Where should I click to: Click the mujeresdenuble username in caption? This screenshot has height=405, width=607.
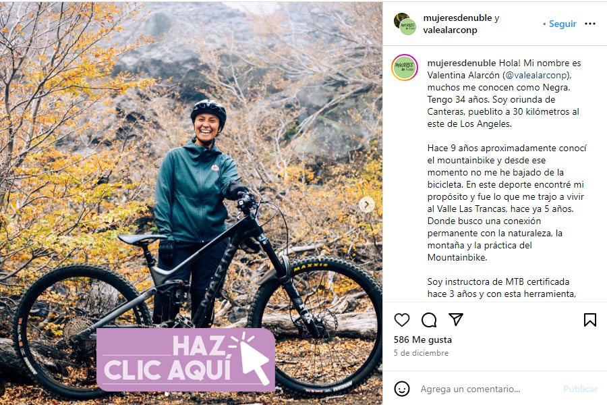[461, 63]
